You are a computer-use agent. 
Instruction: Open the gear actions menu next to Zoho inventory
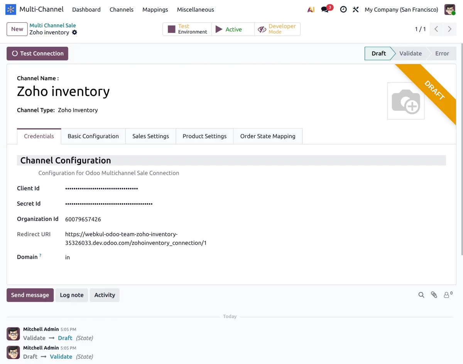coord(74,32)
